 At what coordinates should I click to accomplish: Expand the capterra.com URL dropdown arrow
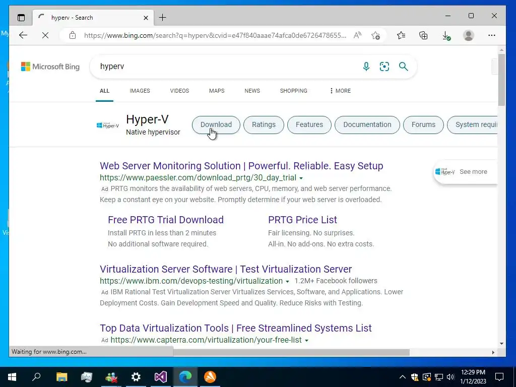click(x=306, y=340)
